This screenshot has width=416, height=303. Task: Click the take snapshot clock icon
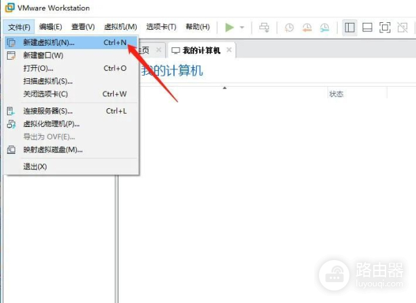pos(289,28)
